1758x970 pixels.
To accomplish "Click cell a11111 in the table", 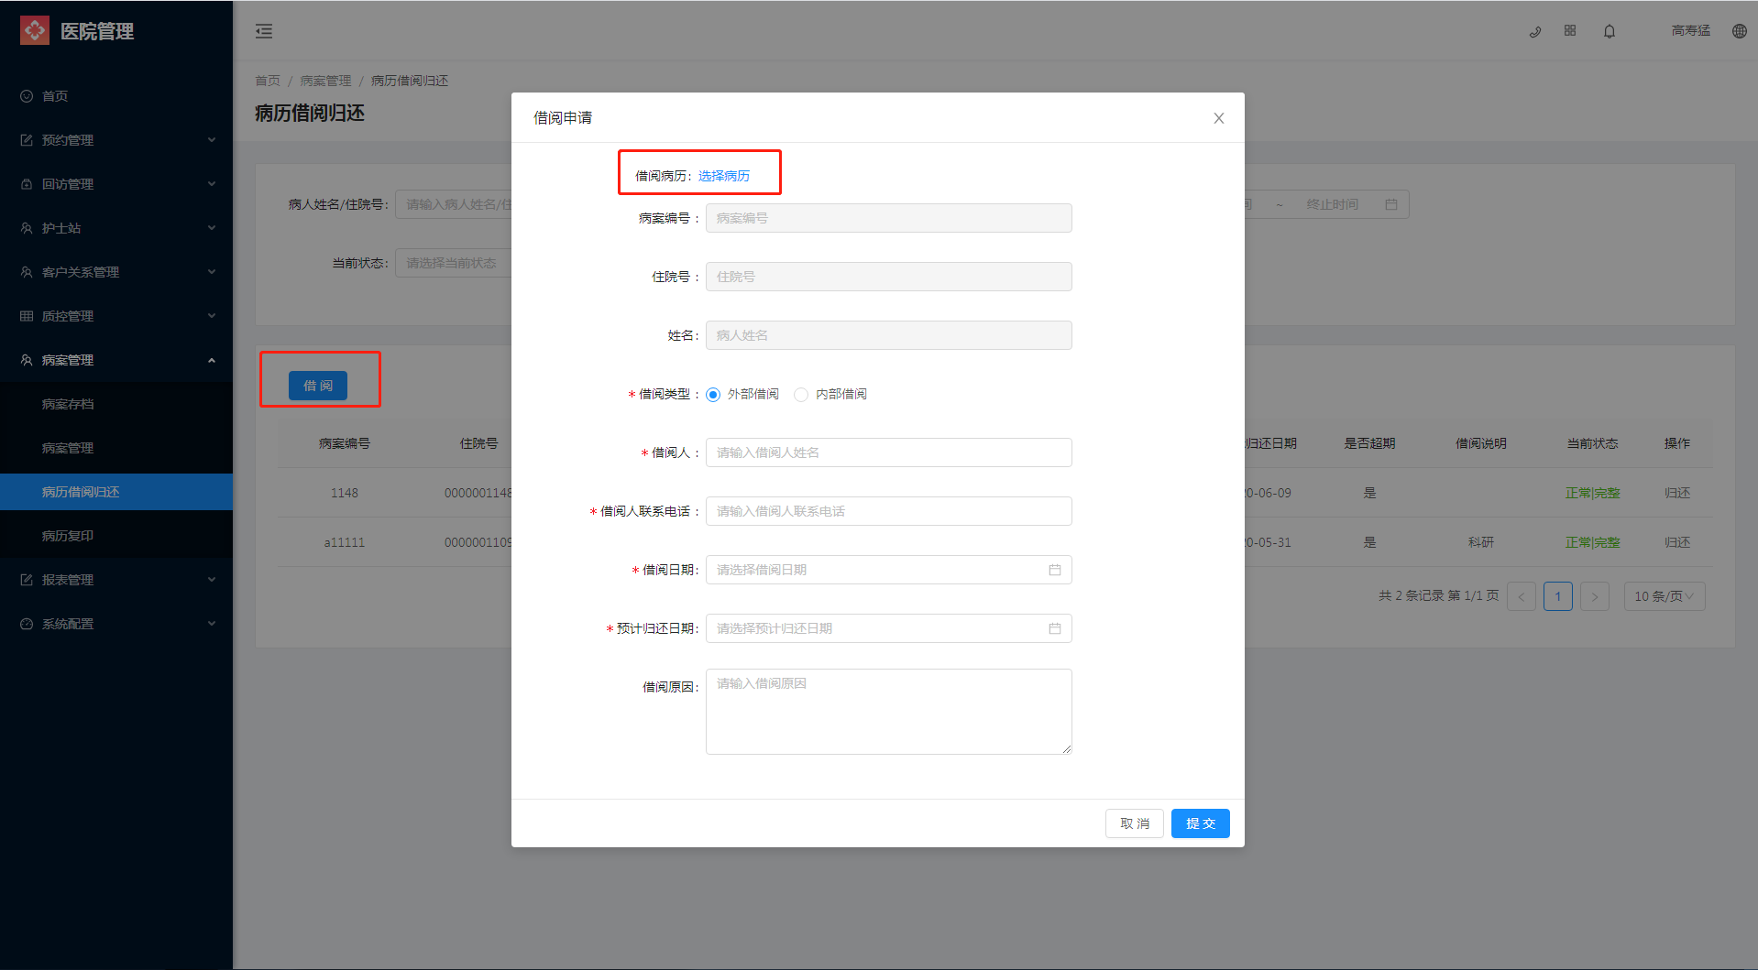I will pos(345,542).
